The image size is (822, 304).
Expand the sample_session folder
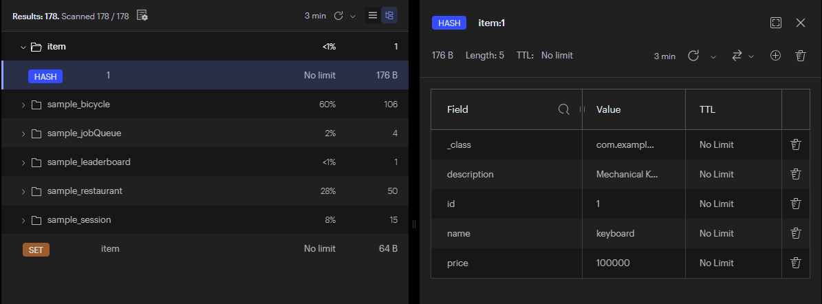[x=23, y=219]
